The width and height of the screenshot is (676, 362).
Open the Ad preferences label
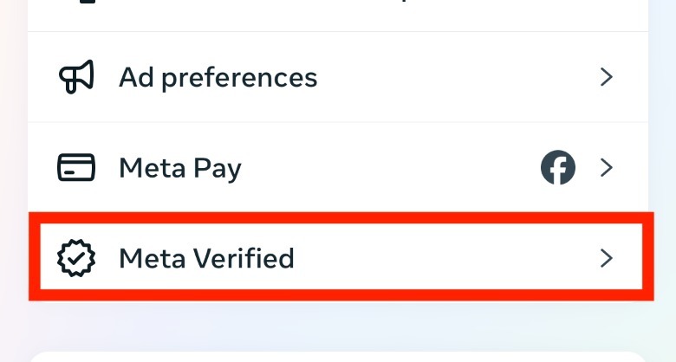218,78
